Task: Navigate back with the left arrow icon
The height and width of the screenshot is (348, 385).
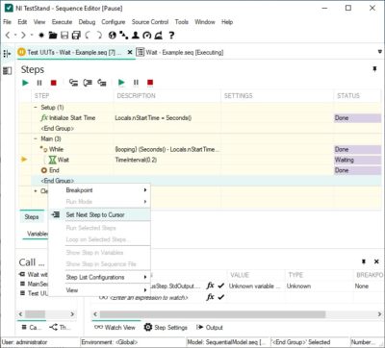Action: (9, 36)
